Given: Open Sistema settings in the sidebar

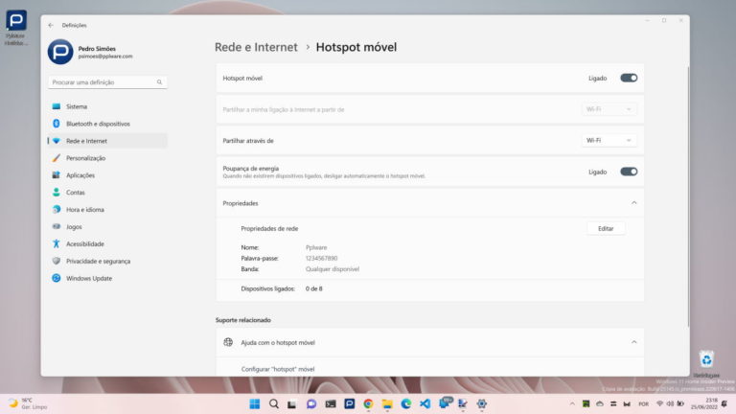Looking at the screenshot, I should [x=77, y=106].
